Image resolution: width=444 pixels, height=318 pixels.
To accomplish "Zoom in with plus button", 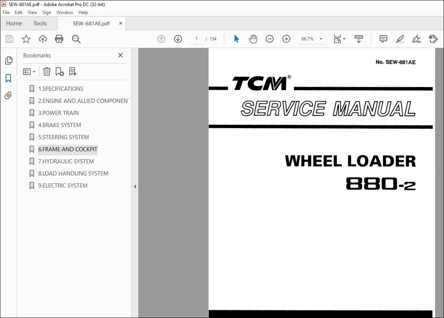I will (x=286, y=39).
